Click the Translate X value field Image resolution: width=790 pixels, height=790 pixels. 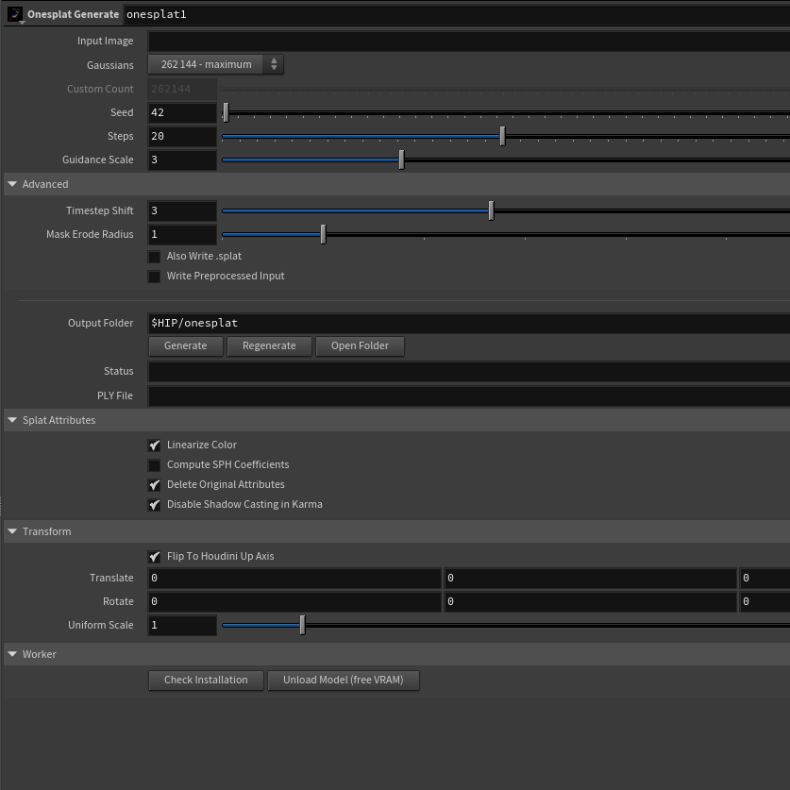(294, 578)
